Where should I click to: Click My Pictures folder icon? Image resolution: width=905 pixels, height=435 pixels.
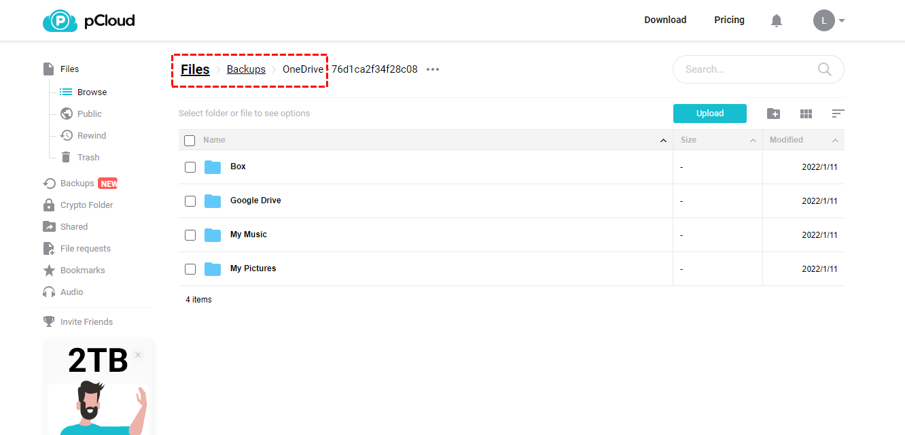click(213, 269)
